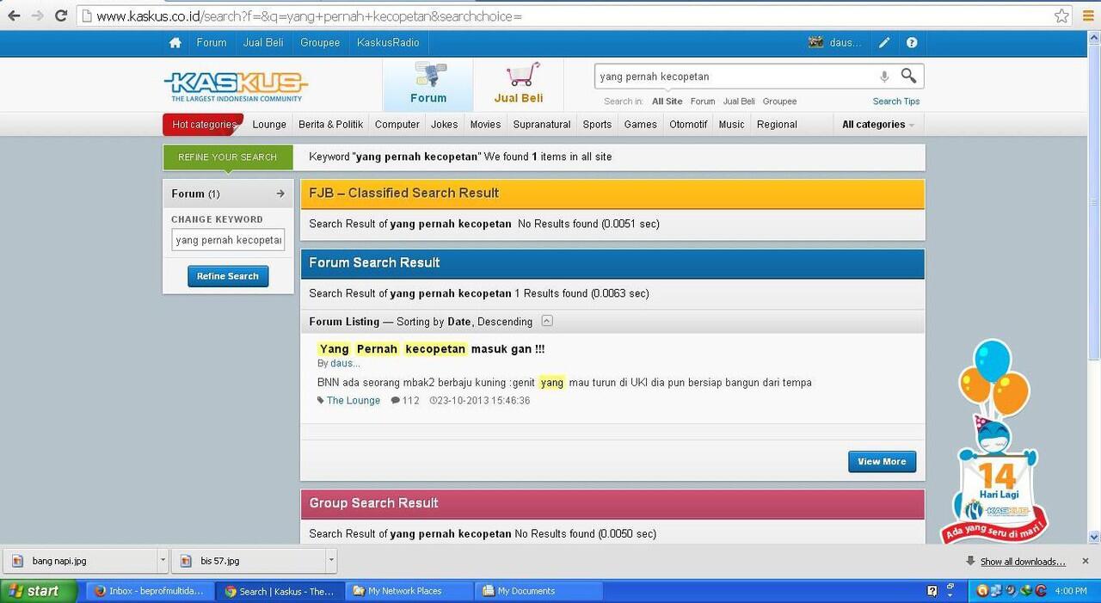
Task: Set search scope to Jual Beli
Action: [x=739, y=102]
